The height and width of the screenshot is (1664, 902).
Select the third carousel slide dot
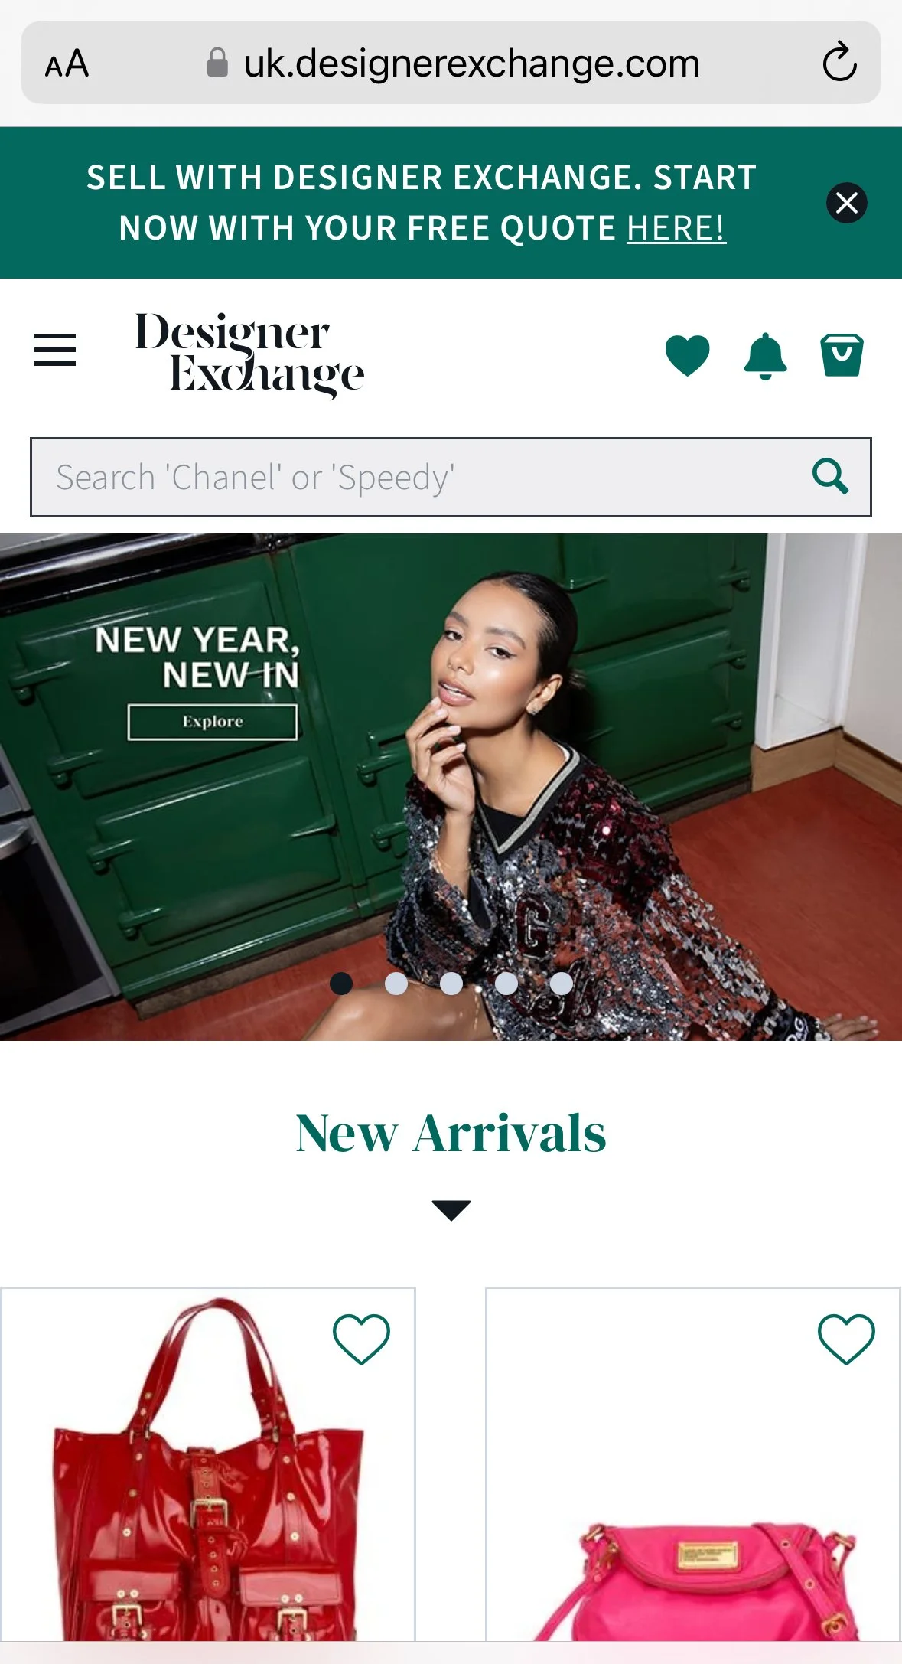(x=451, y=984)
